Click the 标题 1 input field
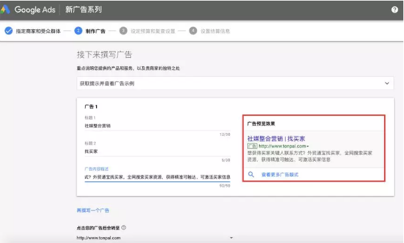Screen dimensions: 404x243 [x=157, y=126]
